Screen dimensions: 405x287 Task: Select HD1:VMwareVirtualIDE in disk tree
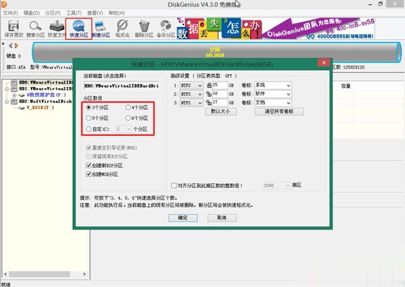pyautogui.click(x=46, y=89)
